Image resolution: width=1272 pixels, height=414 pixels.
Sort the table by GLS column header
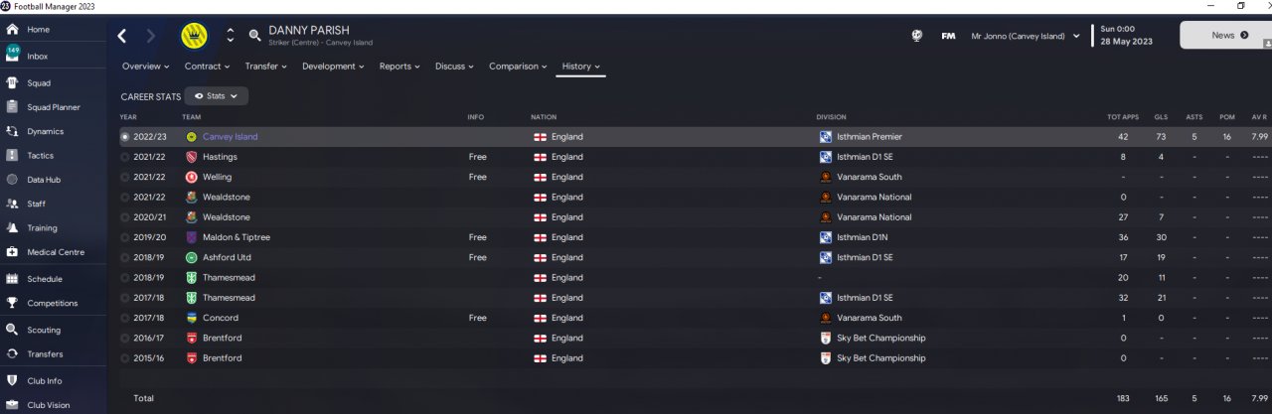point(1161,117)
